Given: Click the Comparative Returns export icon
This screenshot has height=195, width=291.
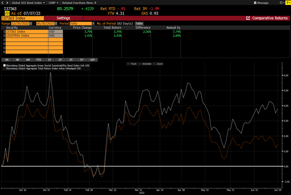Looking at the screenshot, I should (x=248, y=18).
